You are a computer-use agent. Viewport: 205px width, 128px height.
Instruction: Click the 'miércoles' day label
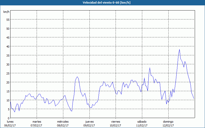coord(63,121)
